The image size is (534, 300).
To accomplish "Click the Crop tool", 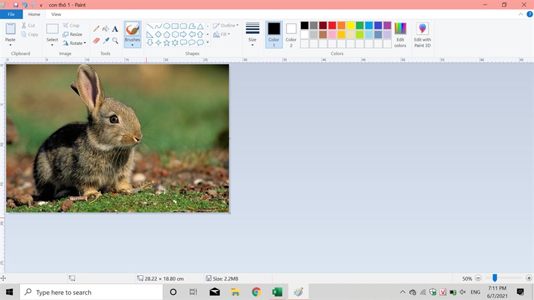I will pos(71,25).
